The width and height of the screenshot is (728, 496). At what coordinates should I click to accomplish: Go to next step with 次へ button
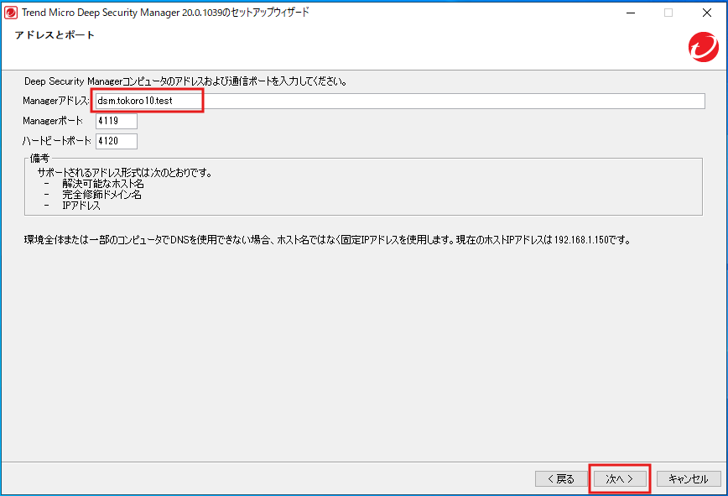point(620,479)
